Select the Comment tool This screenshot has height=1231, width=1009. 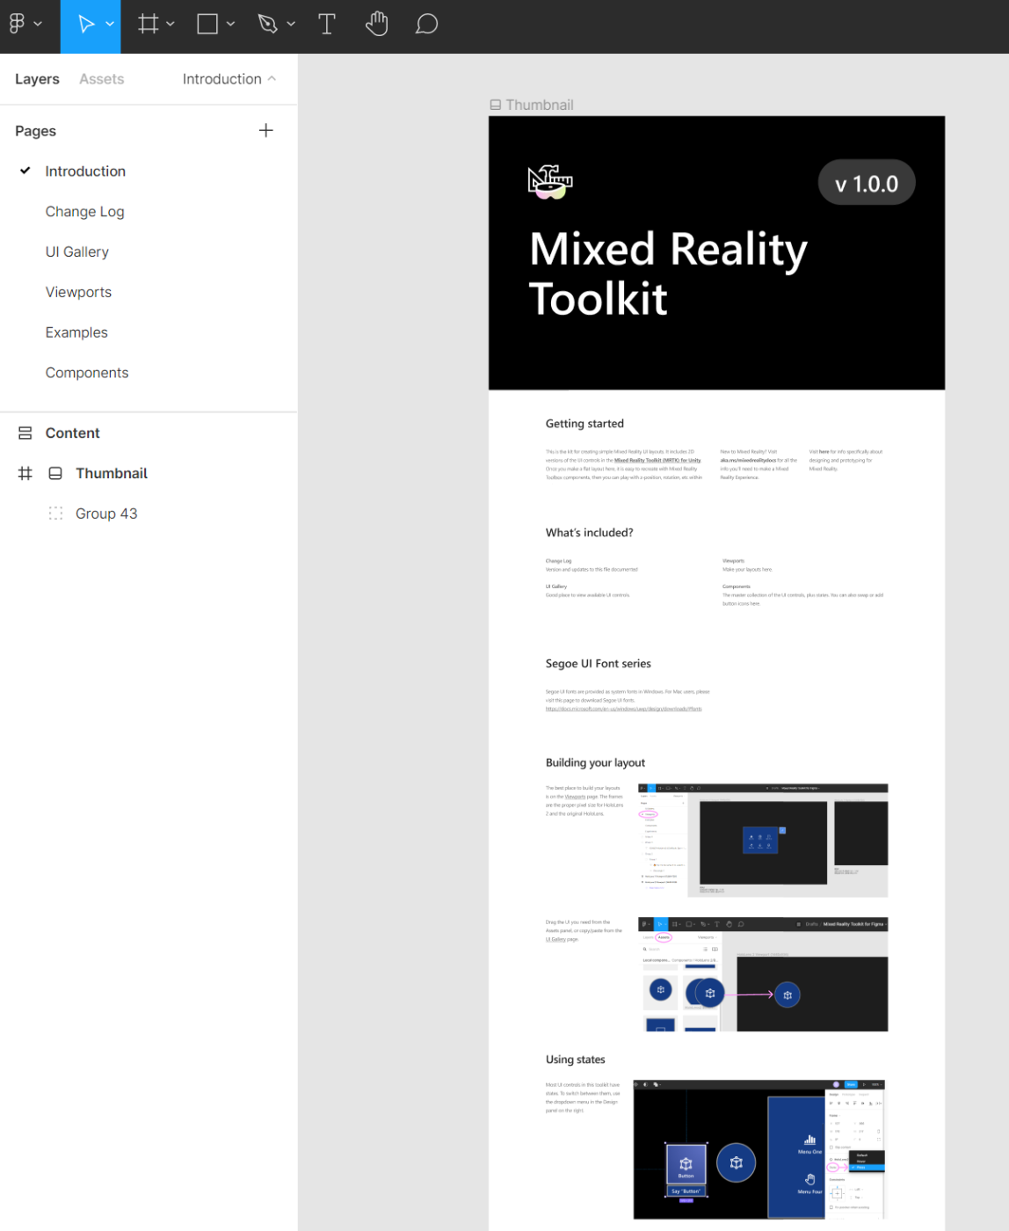(426, 24)
